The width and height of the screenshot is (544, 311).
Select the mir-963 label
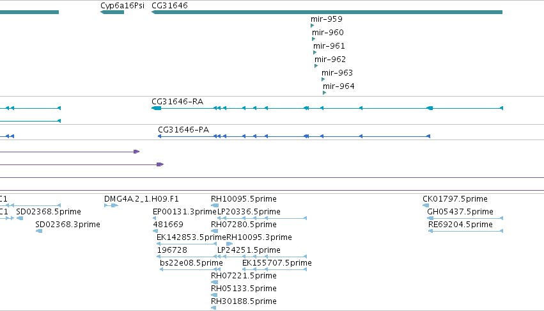coord(338,73)
